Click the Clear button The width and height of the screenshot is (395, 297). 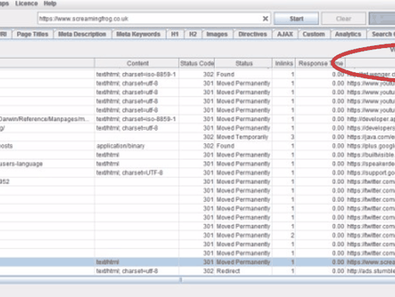click(344, 18)
